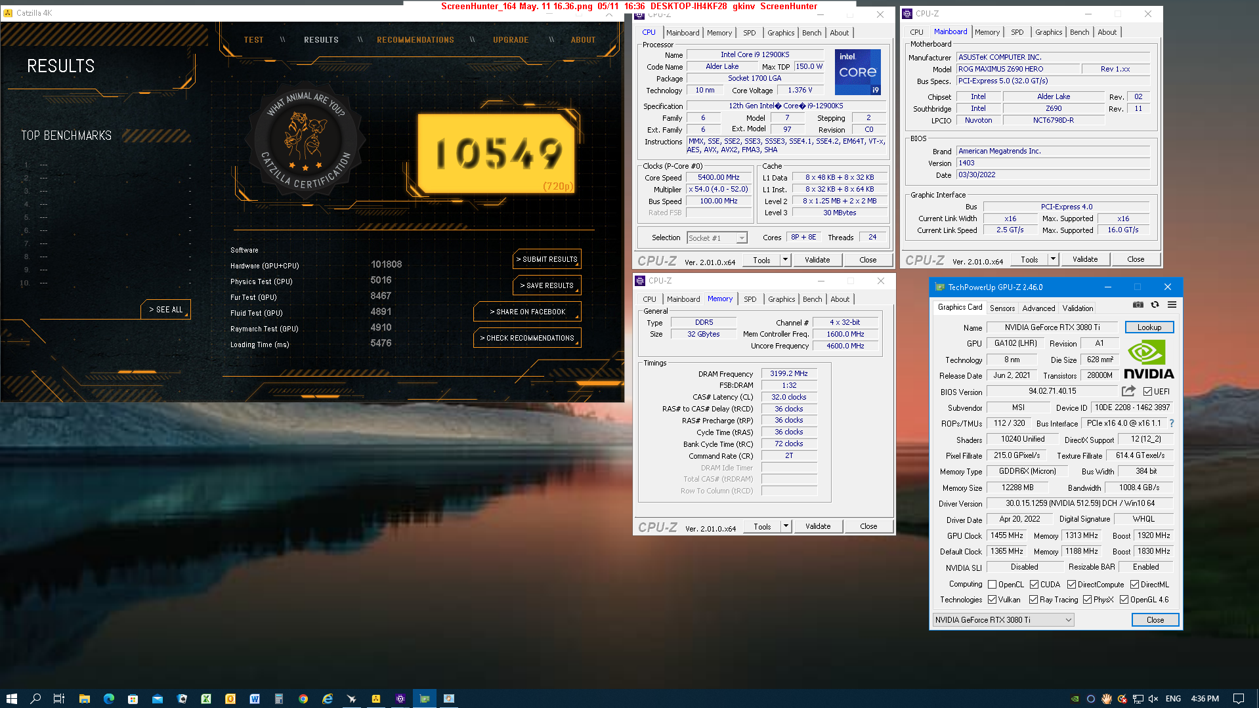This screenshot has height=708, width=1259.
Task: Expand Tools dropdown arrow in CPU-Z CPU window
Action: click(785, 260)
